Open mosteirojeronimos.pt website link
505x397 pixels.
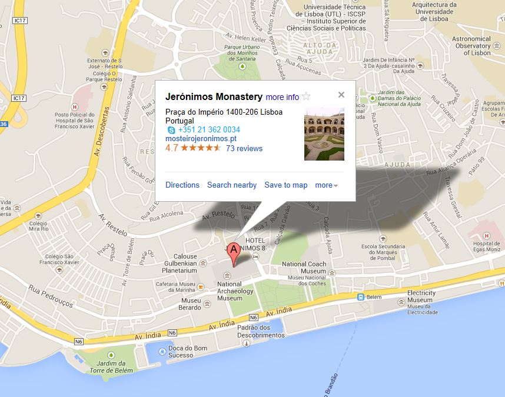[201, 139]
